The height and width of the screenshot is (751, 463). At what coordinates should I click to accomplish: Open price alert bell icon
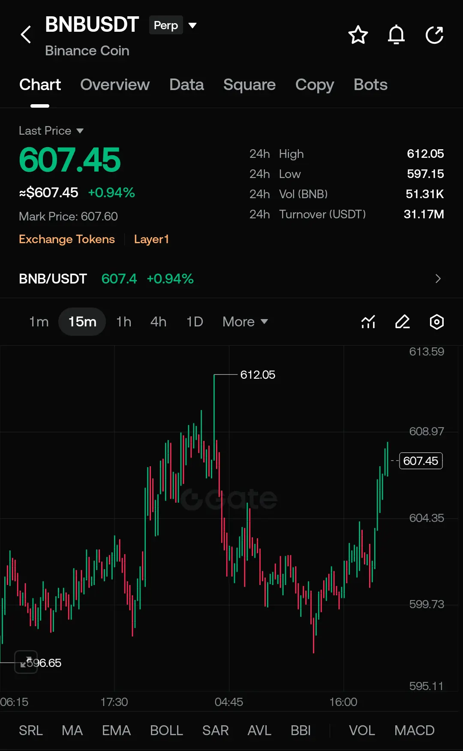396,35
